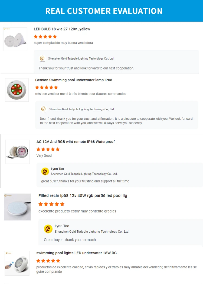This screenshot has height=290, width=203.
Task: Open swimming pool lights LED underwater title
Action: 78,253
